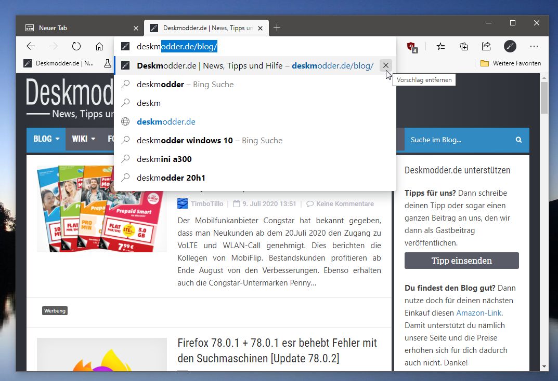The height and width of the screenshot is (381, 558).
Task: Click the page scrollbar down arrow
Action: (x=544, y=366)
